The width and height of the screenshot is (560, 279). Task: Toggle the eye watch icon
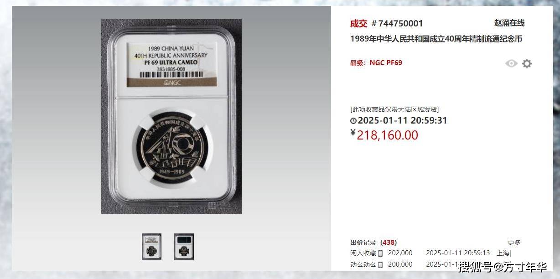click(511, 63)
